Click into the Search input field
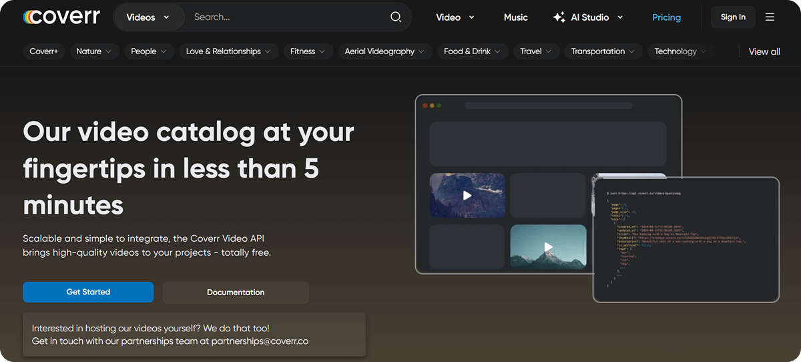Viewport: 801px width, 362px height. [x=288, y=17]
